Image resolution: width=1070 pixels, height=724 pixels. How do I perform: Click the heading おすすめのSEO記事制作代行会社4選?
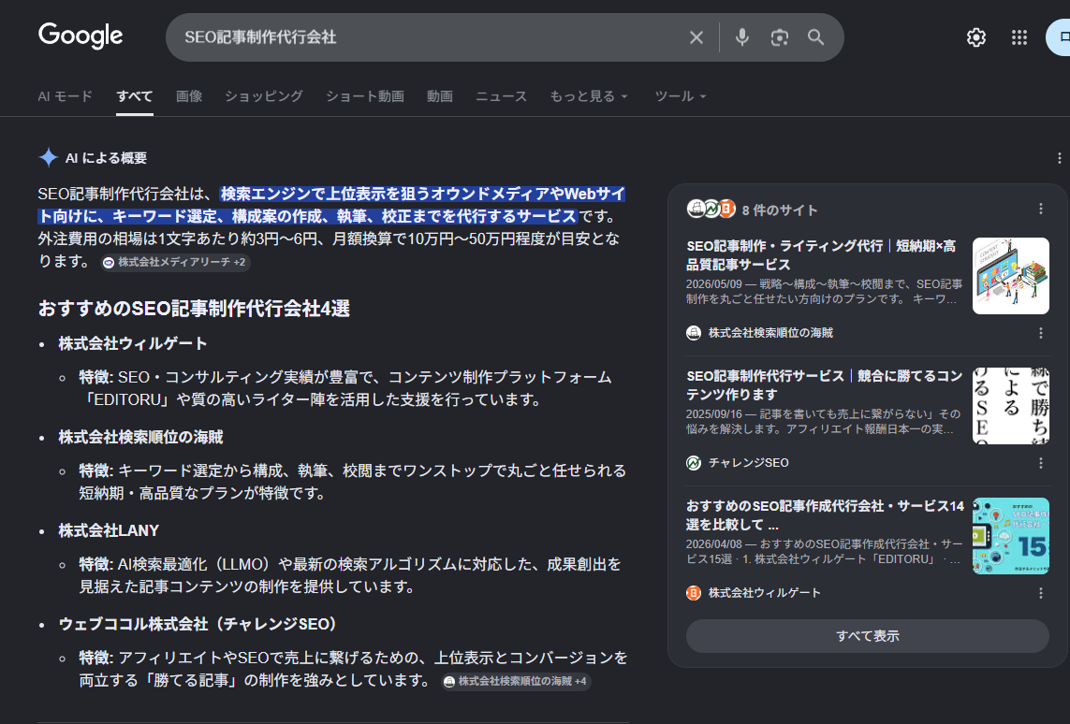coord(194,308)
